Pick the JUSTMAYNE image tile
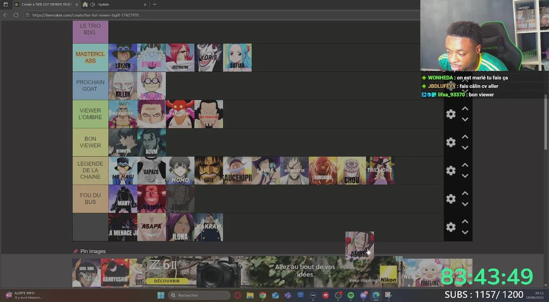Screen dimensions: 549x302 point(180,57)
